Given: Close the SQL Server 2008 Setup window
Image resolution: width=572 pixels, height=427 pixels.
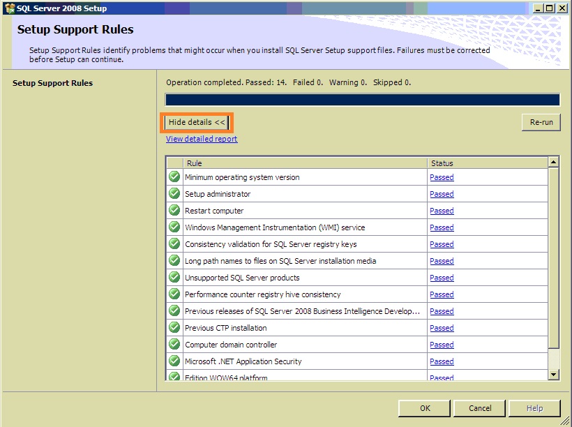Looking at the screenshot, I should coord(562,8).
